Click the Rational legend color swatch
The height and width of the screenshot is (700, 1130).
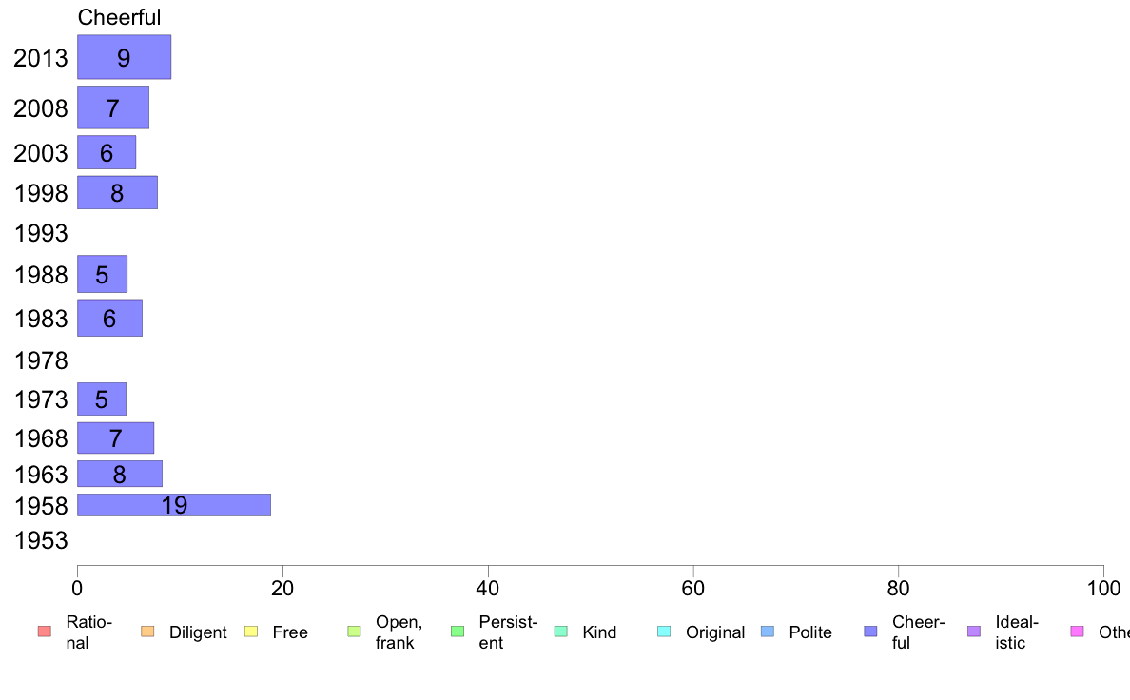coord(45,632)
